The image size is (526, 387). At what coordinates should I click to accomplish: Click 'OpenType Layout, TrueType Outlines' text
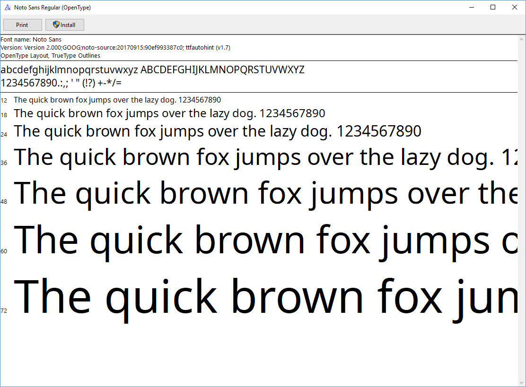click(50, 56)
